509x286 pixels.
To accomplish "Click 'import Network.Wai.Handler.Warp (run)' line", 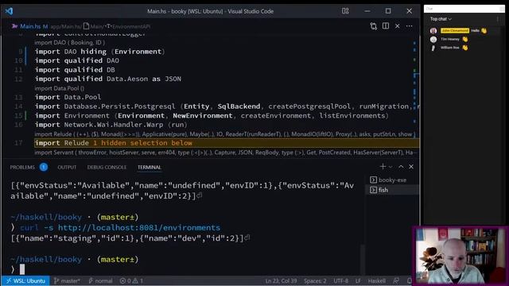I will [x=111, y=125].
